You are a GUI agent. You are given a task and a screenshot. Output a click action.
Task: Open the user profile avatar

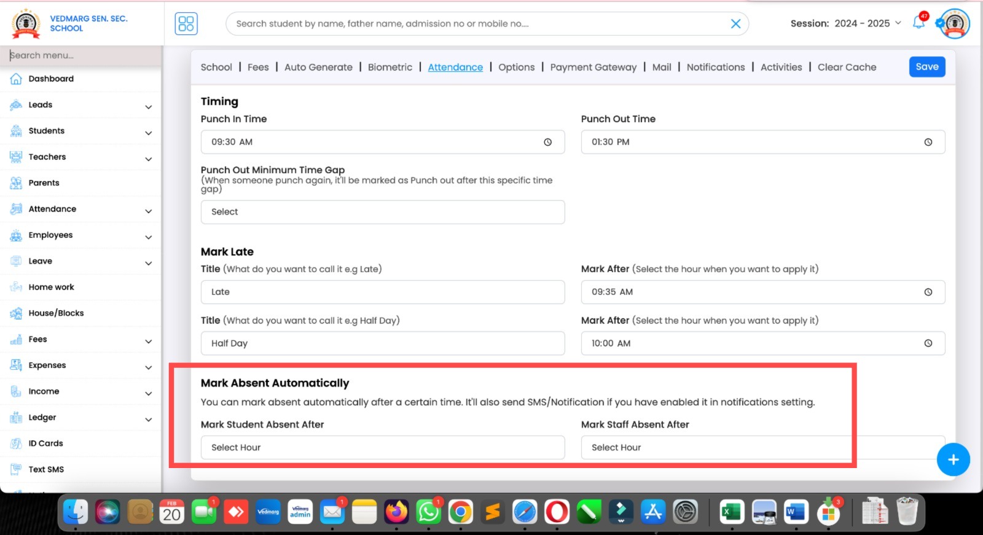tap(954, 24)
